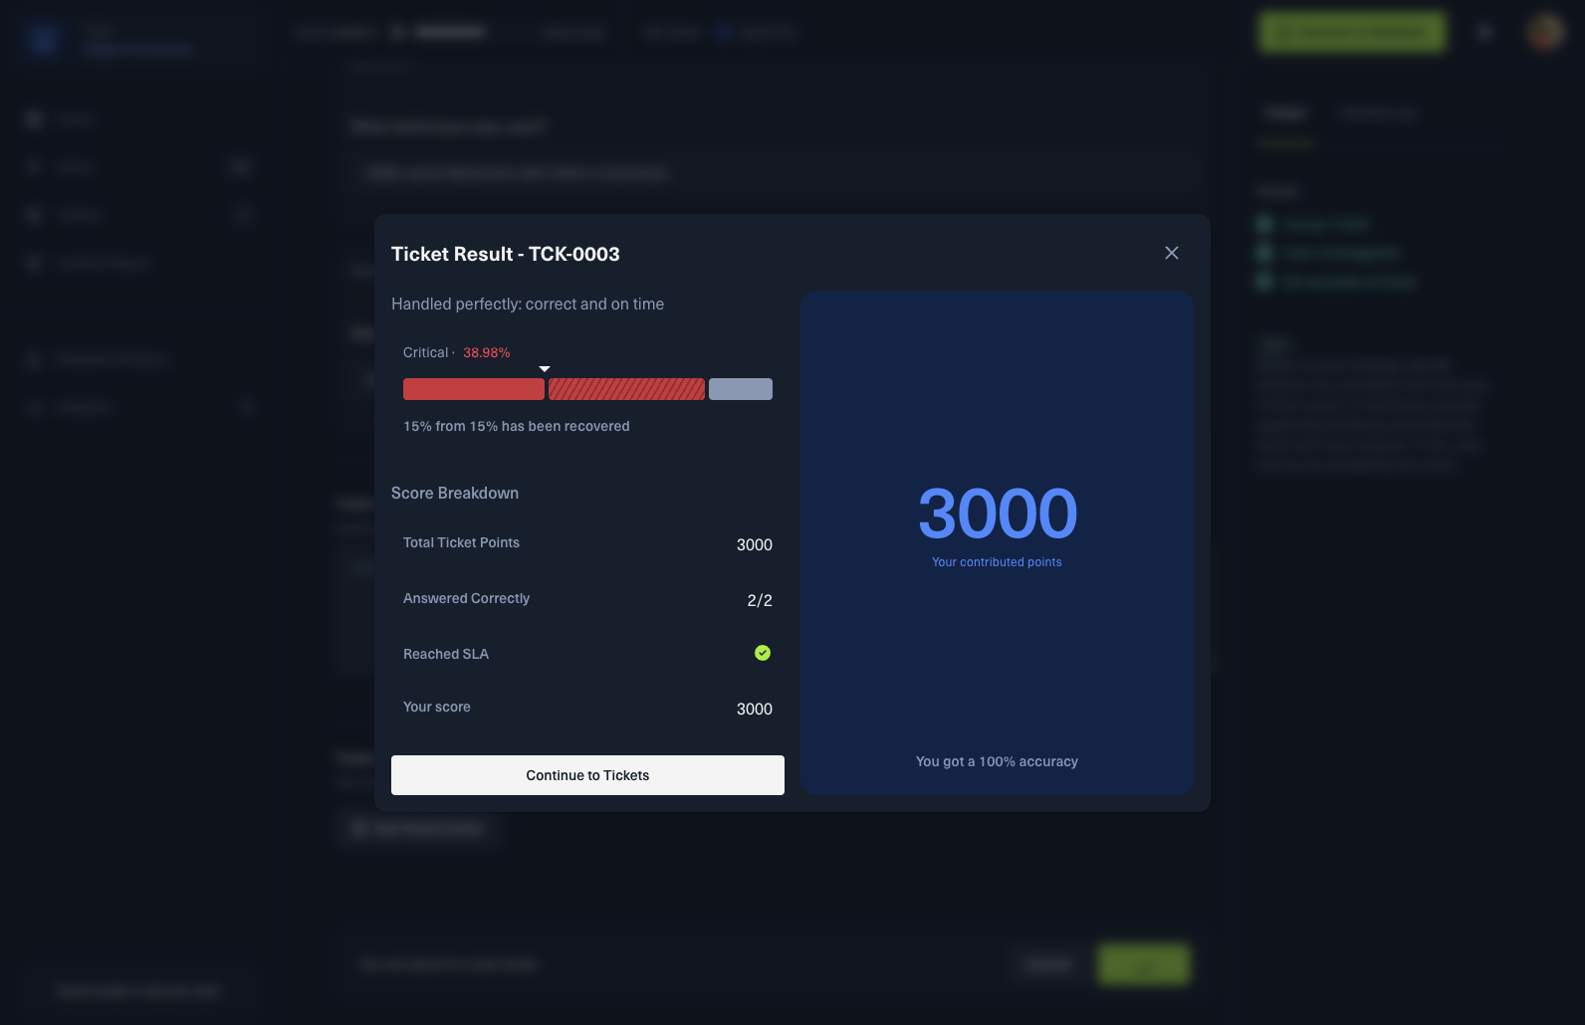Click the white triangle marker above the critical bar

tap(545, 369)
